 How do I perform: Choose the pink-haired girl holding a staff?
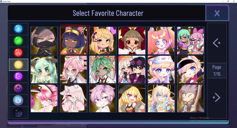[161, 41]
